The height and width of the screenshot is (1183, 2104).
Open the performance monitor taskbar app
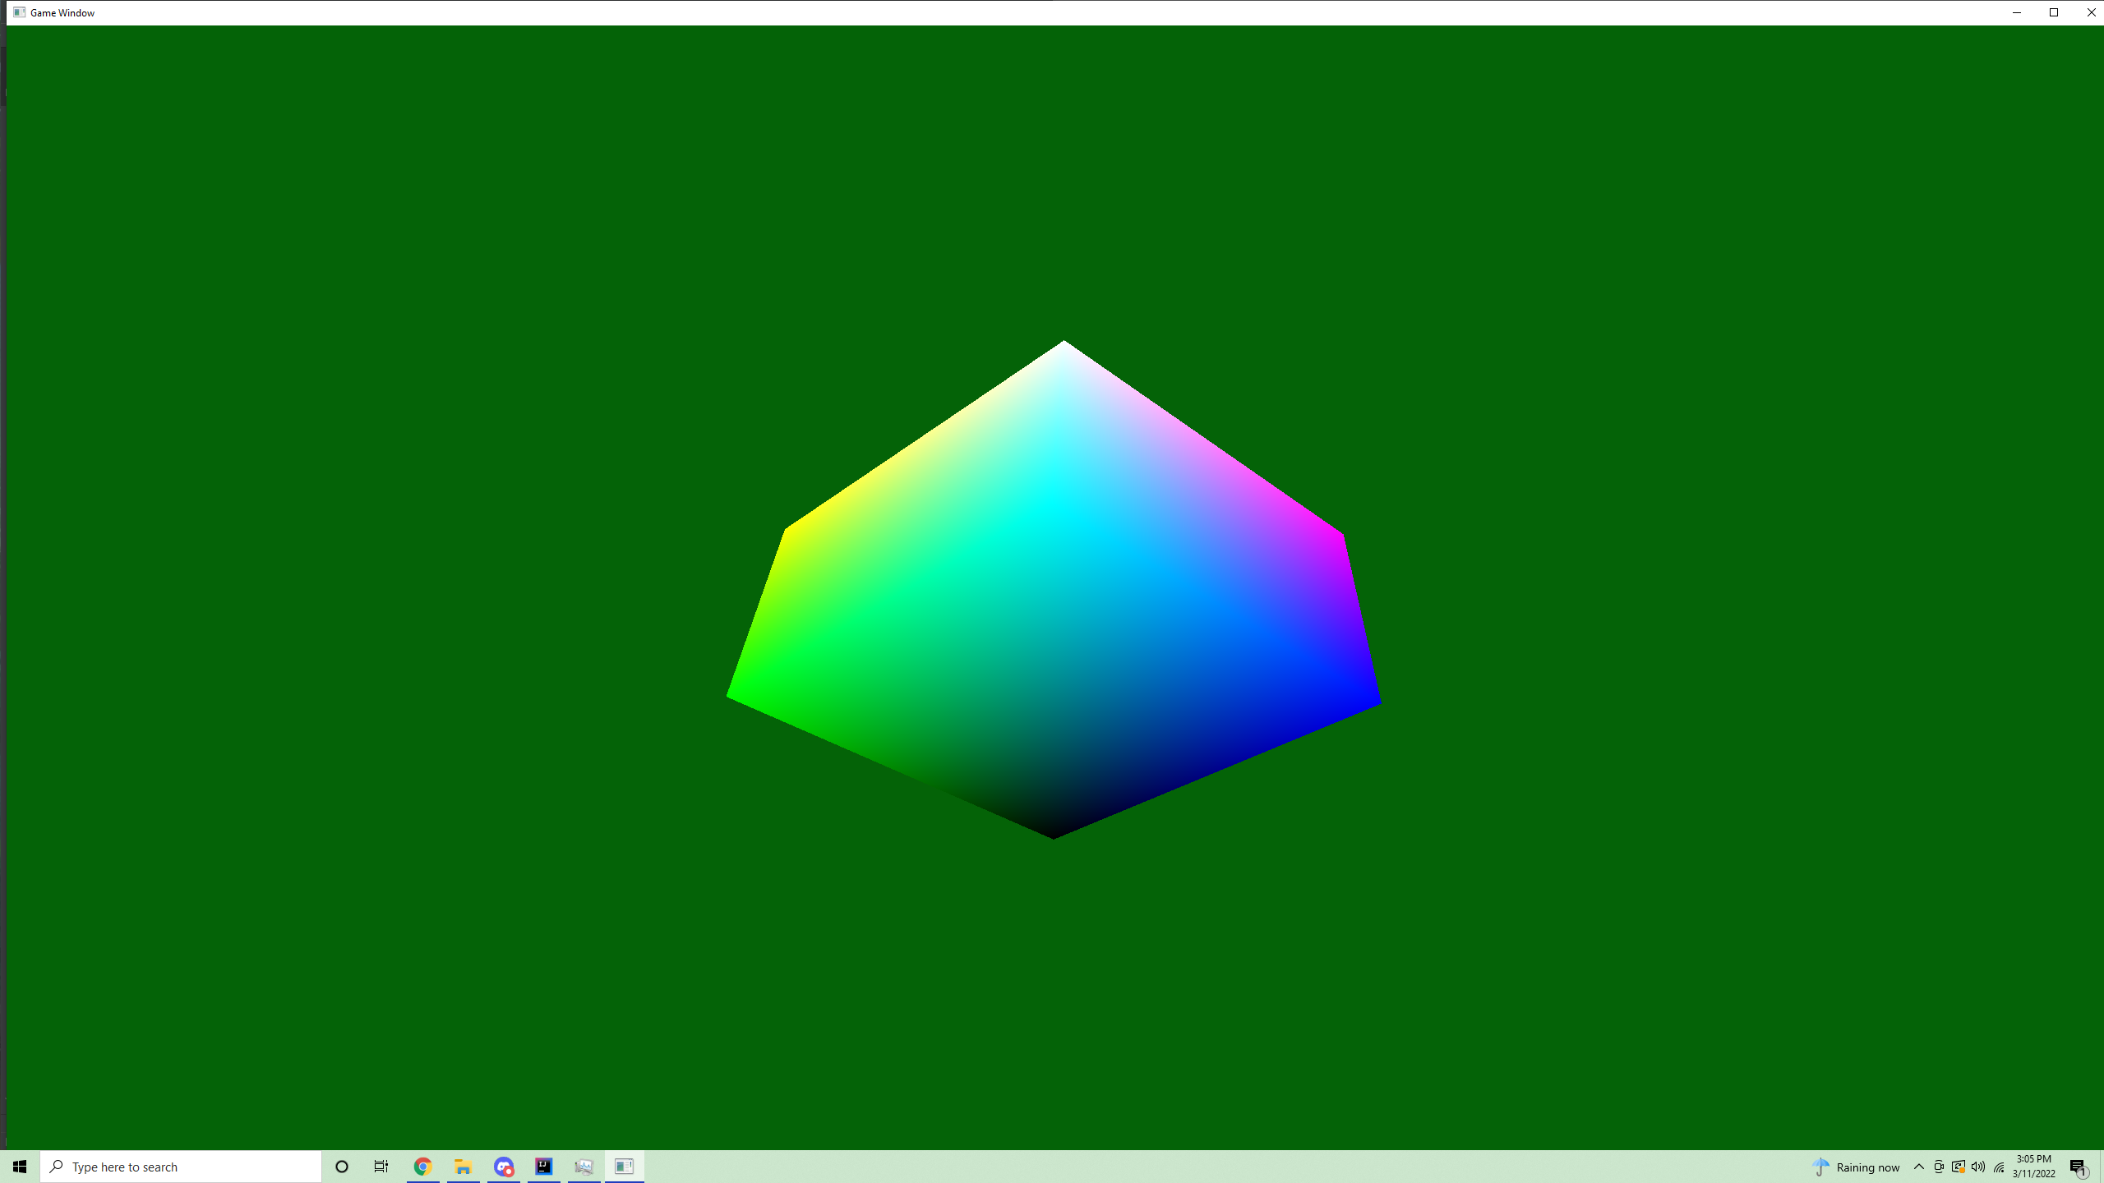point(584,1167)
